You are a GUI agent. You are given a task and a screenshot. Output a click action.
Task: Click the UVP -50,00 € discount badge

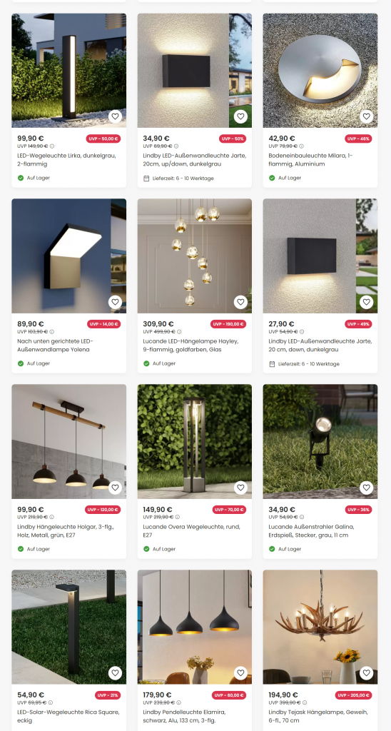point(103,138)
